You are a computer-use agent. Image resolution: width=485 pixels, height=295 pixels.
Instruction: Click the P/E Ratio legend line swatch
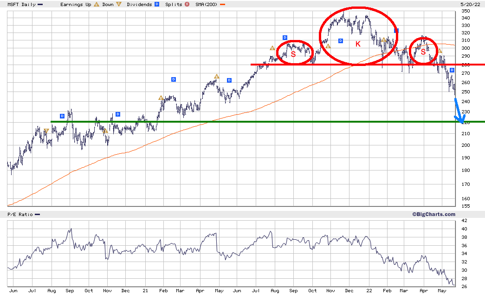coord(38,215)
